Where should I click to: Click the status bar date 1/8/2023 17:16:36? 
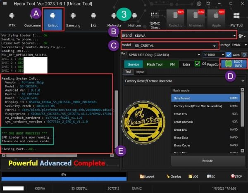(x=224, y=188)
